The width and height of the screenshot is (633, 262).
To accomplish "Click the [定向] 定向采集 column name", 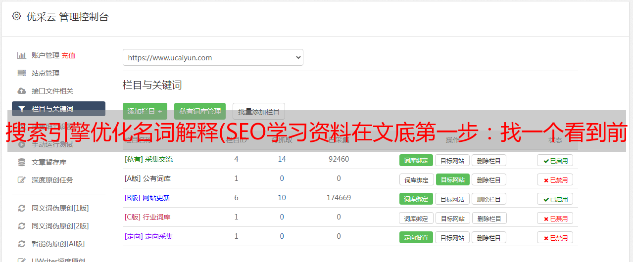I will [148, 236].
